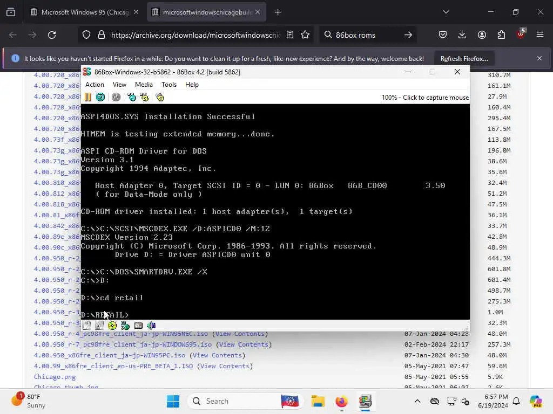553x414 pixels.
Task: Pause emulation in the 86Box toolbar
Action: [88, 97]
